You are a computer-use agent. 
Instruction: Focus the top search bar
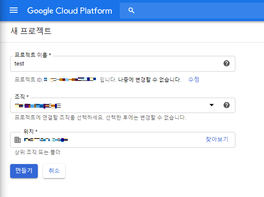coord(192,11)
